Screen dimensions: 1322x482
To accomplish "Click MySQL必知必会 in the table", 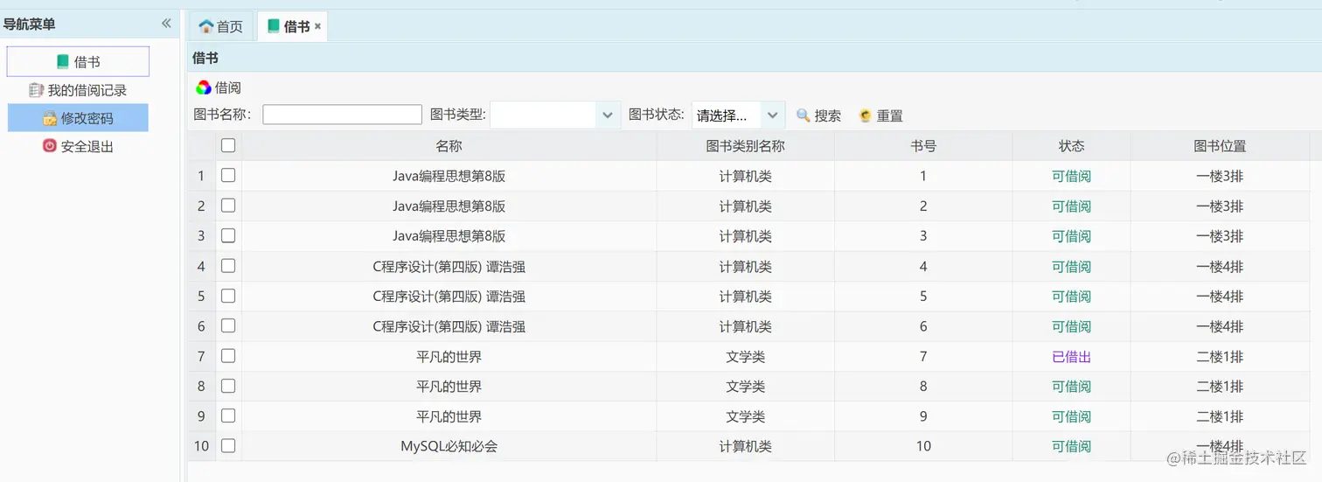I will [x=449, y=446].
